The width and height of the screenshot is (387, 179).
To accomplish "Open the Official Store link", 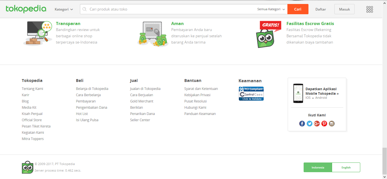I will click(32, 120).
